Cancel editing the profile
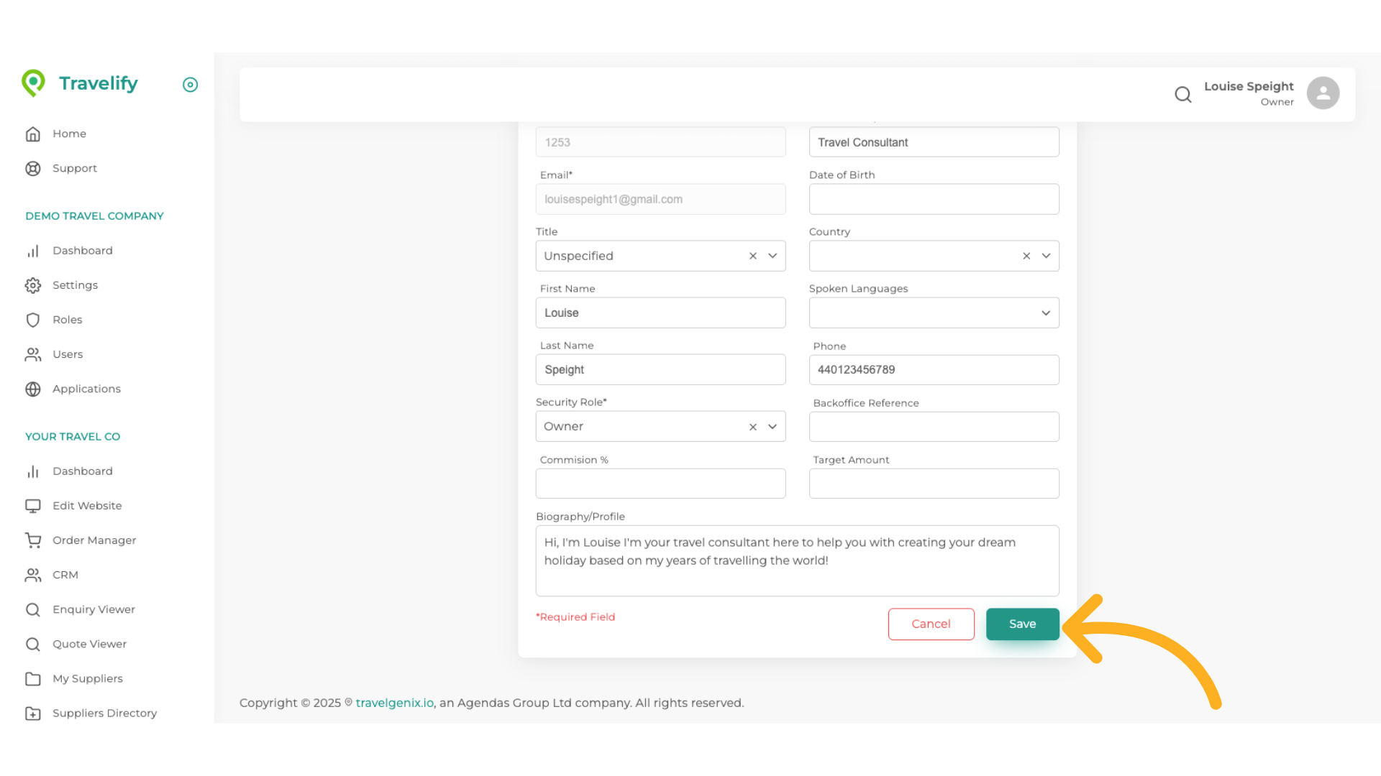Image resolution: width=1381 pixels, height=776 pixels. tap(931, 624)
